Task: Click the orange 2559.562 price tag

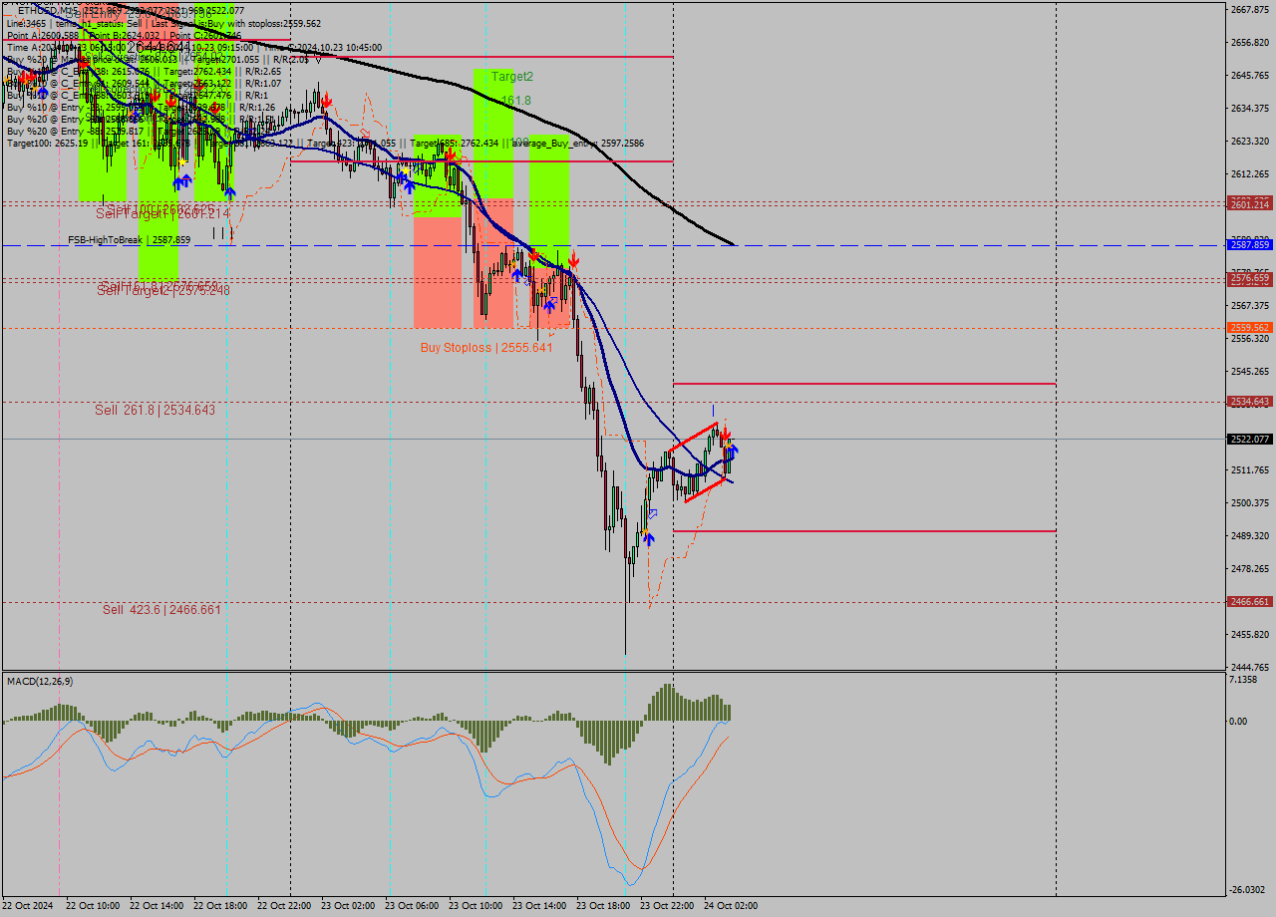Action: click(x=1250, y=327)
